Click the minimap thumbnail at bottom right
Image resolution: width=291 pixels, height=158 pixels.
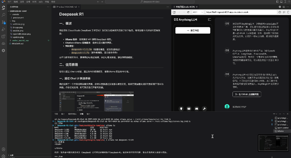pos(273,143)
